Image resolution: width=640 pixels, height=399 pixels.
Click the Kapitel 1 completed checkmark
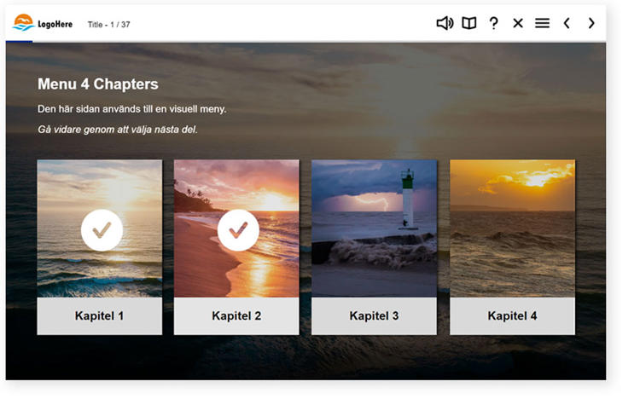102,230
